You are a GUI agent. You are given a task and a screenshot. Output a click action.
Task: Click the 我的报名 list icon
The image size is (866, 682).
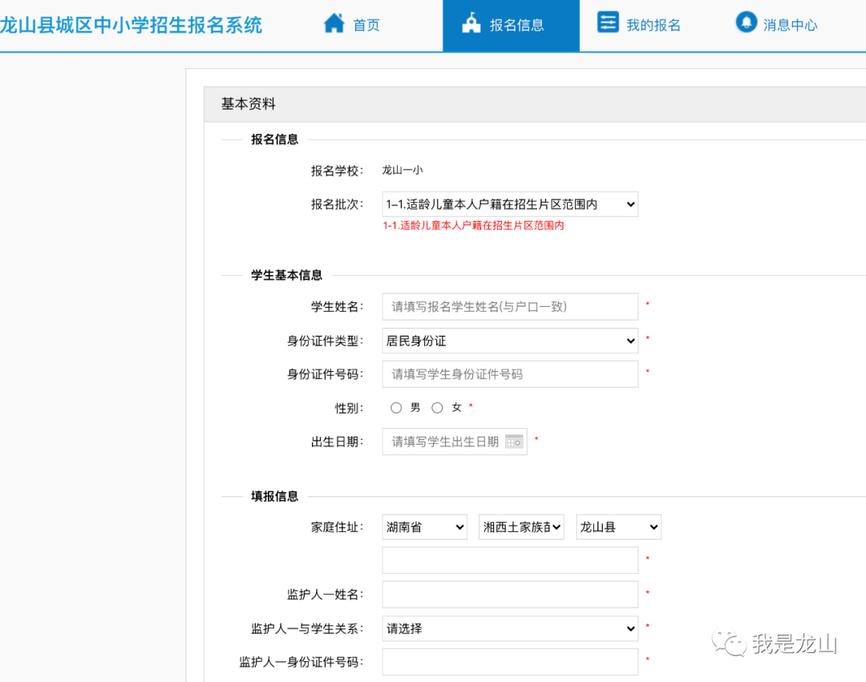click(x=608, y=22)
